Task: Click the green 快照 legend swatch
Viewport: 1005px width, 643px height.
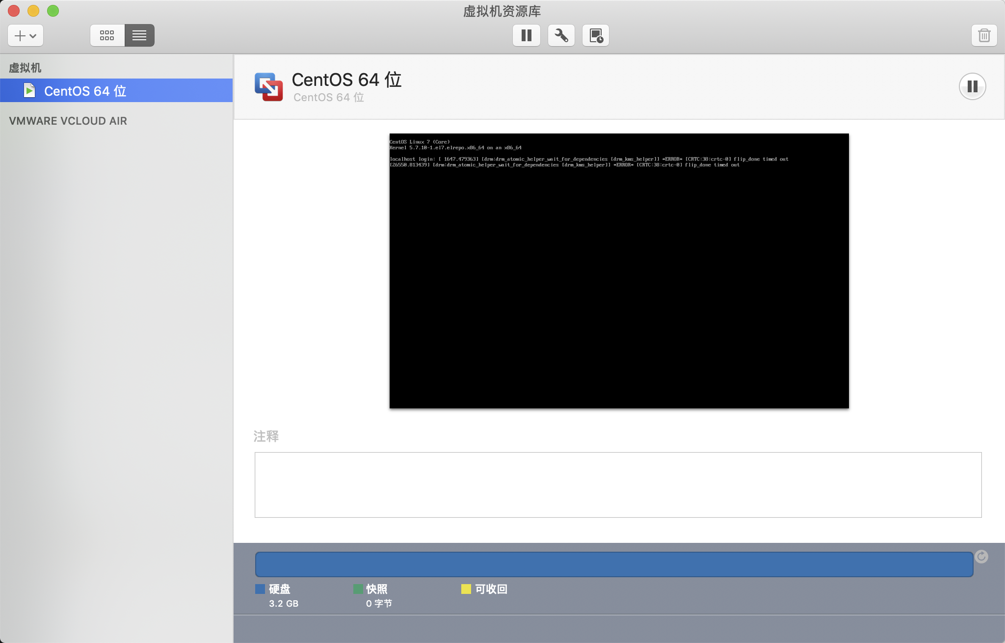Action: 358,589
